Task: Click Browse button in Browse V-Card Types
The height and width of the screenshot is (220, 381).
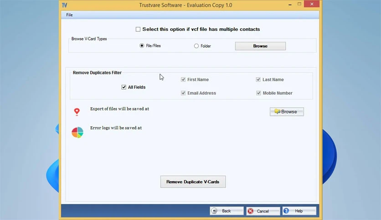Action: point(260,46)
